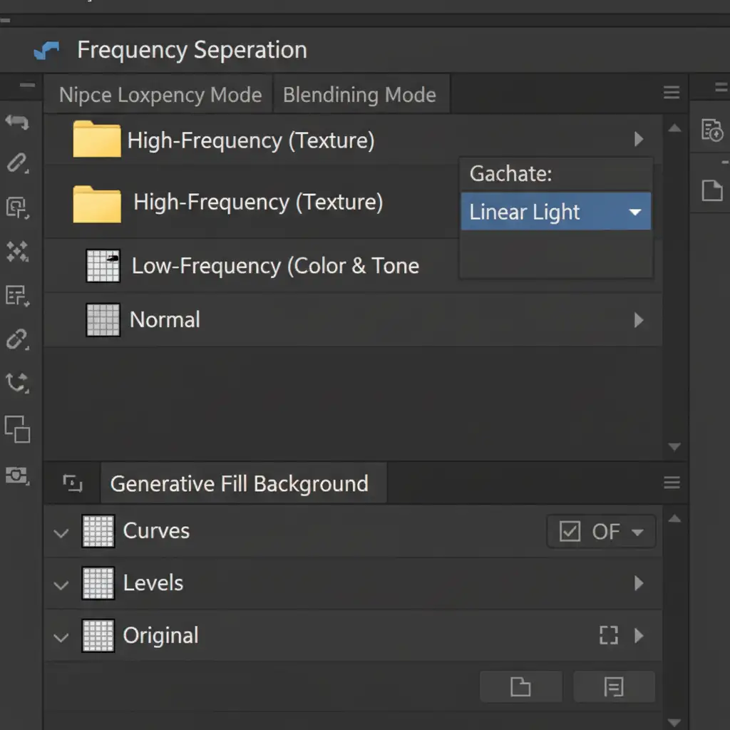
Task: Click the sparkle stars icon in left toolbar
Action: click(x=17, y=251)
